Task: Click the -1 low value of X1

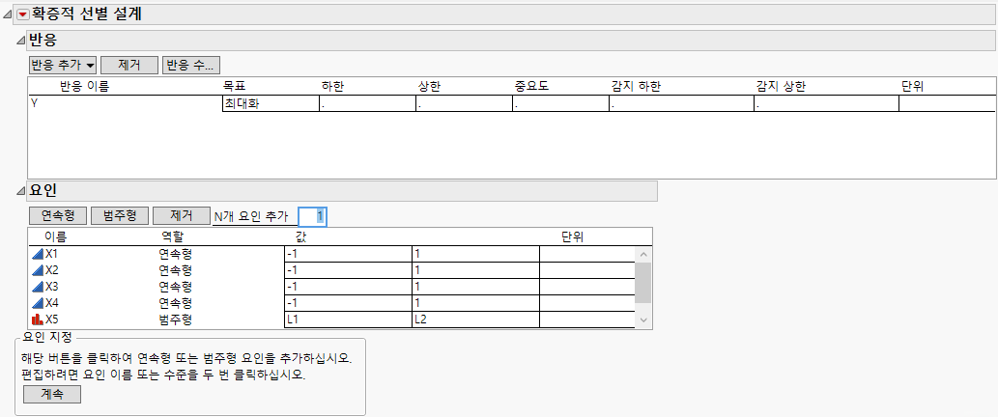Action: (x=348, y=254)
